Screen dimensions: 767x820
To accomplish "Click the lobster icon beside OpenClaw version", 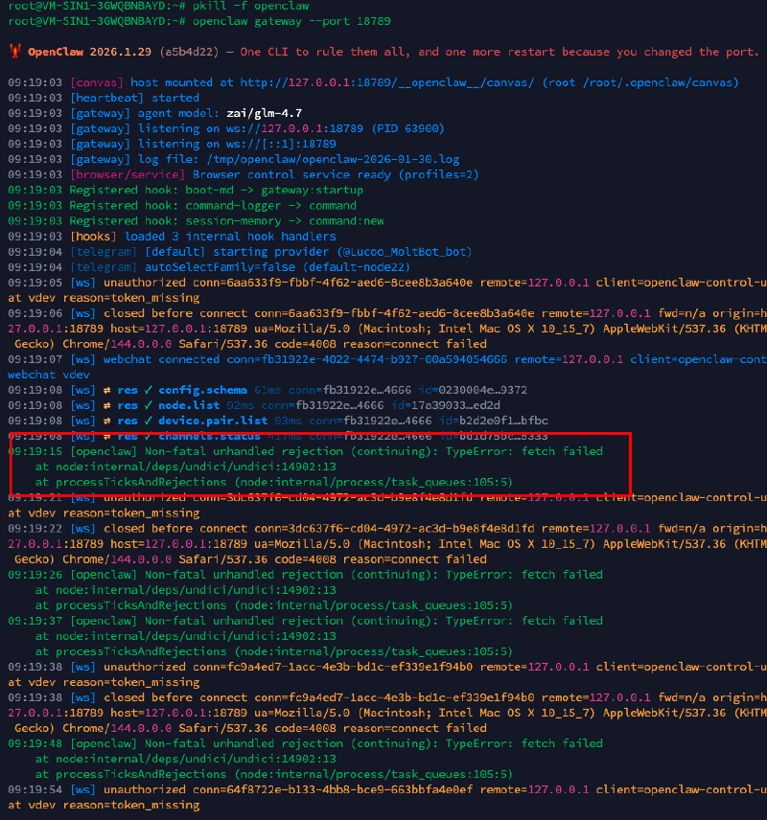I will click(x=13, y=52).
